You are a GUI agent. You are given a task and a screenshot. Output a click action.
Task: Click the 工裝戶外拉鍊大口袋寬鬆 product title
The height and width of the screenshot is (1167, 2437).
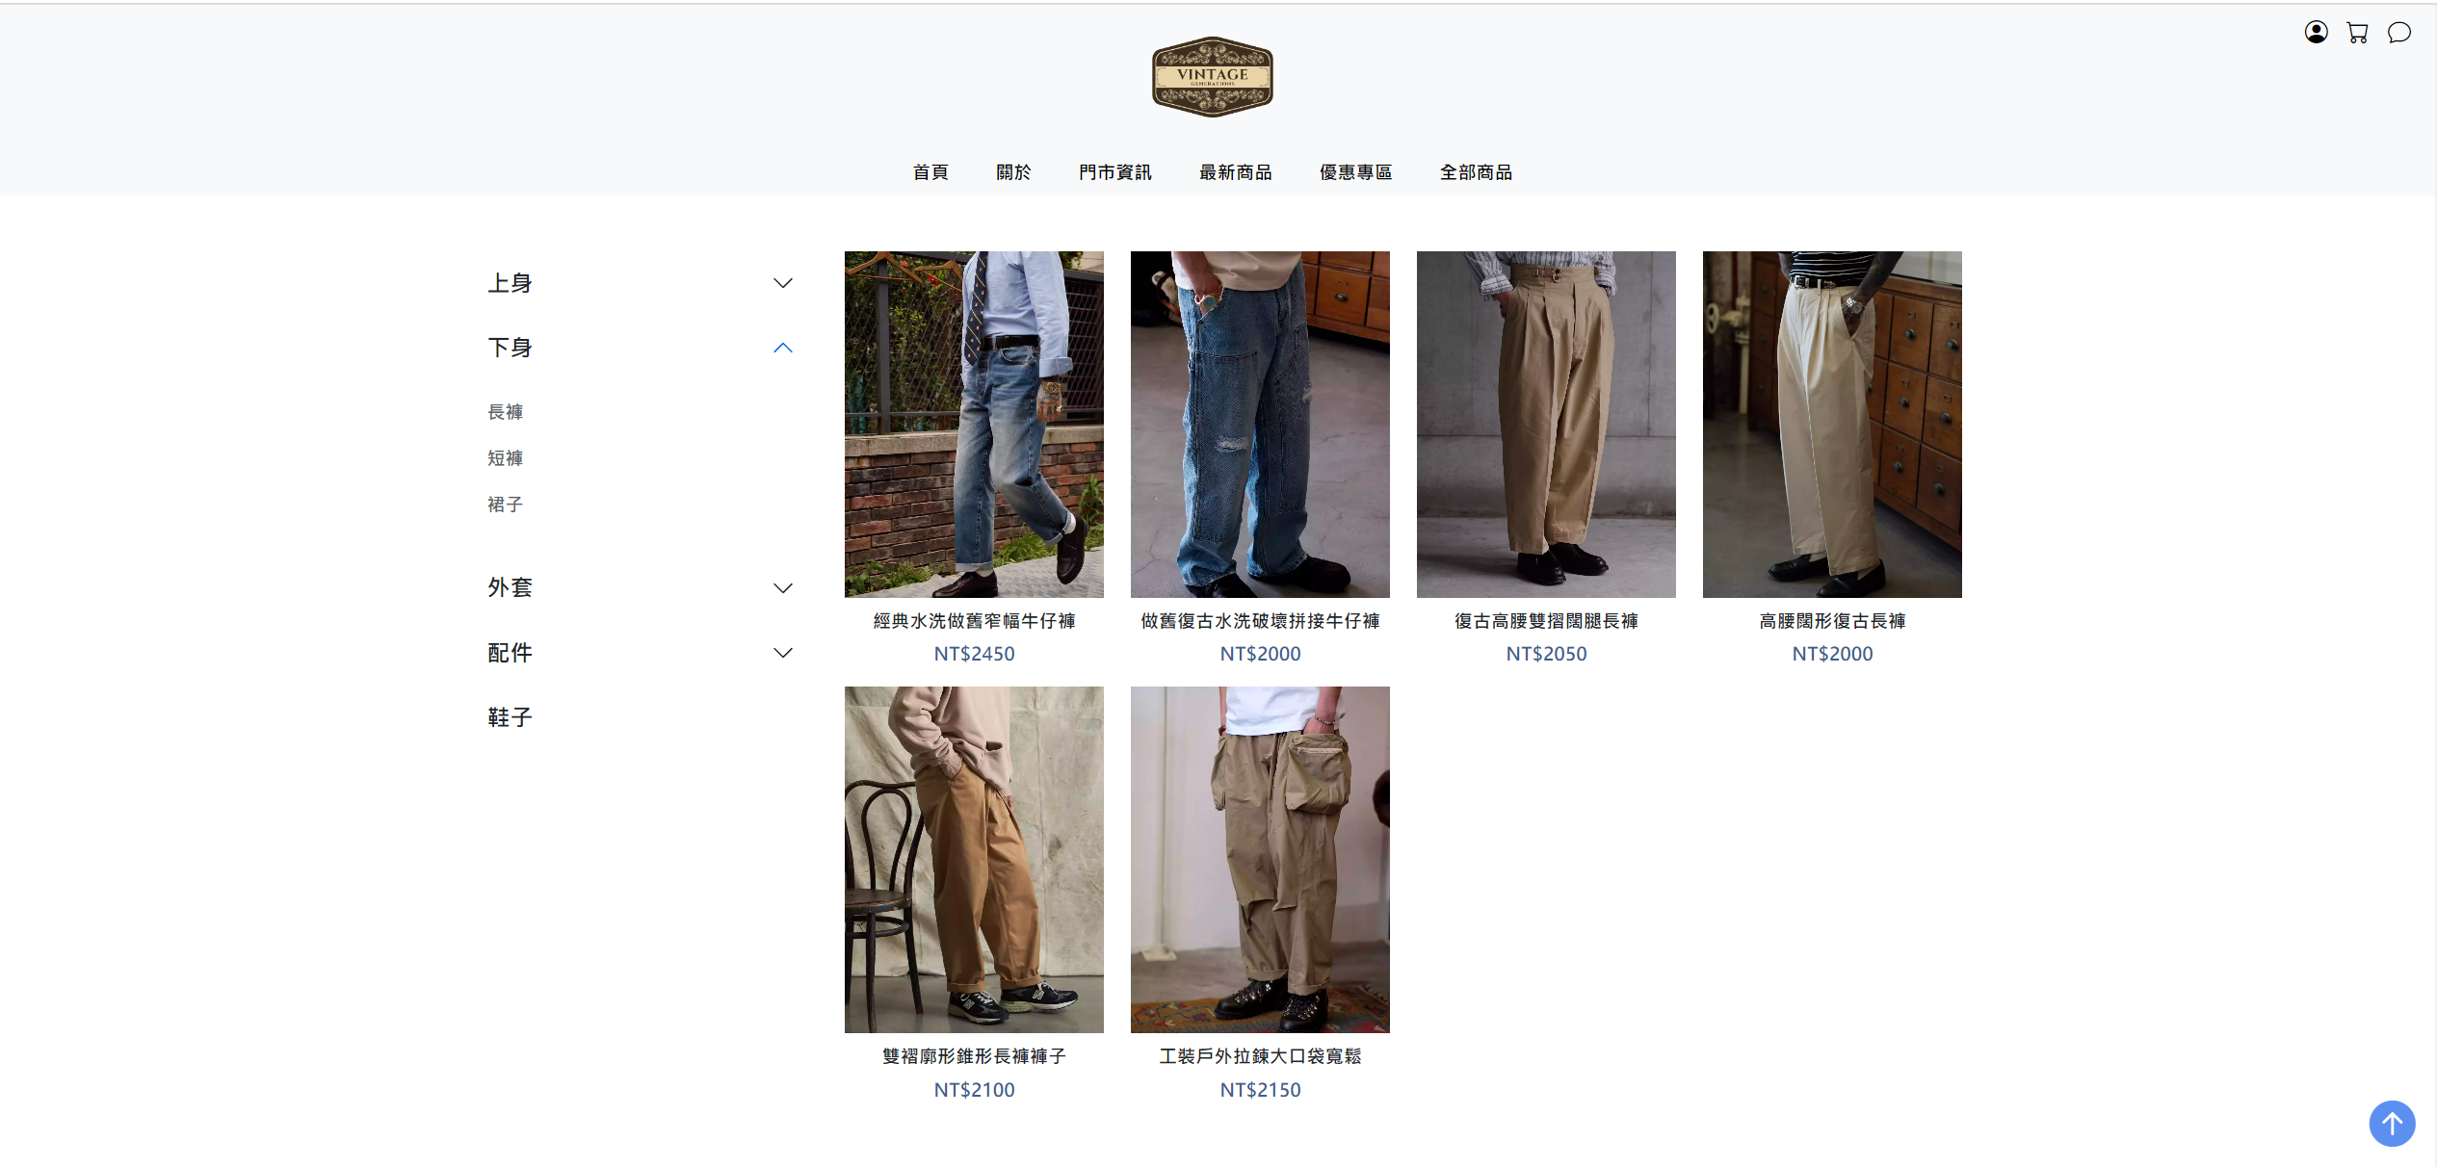[x=1260, y=1056]
